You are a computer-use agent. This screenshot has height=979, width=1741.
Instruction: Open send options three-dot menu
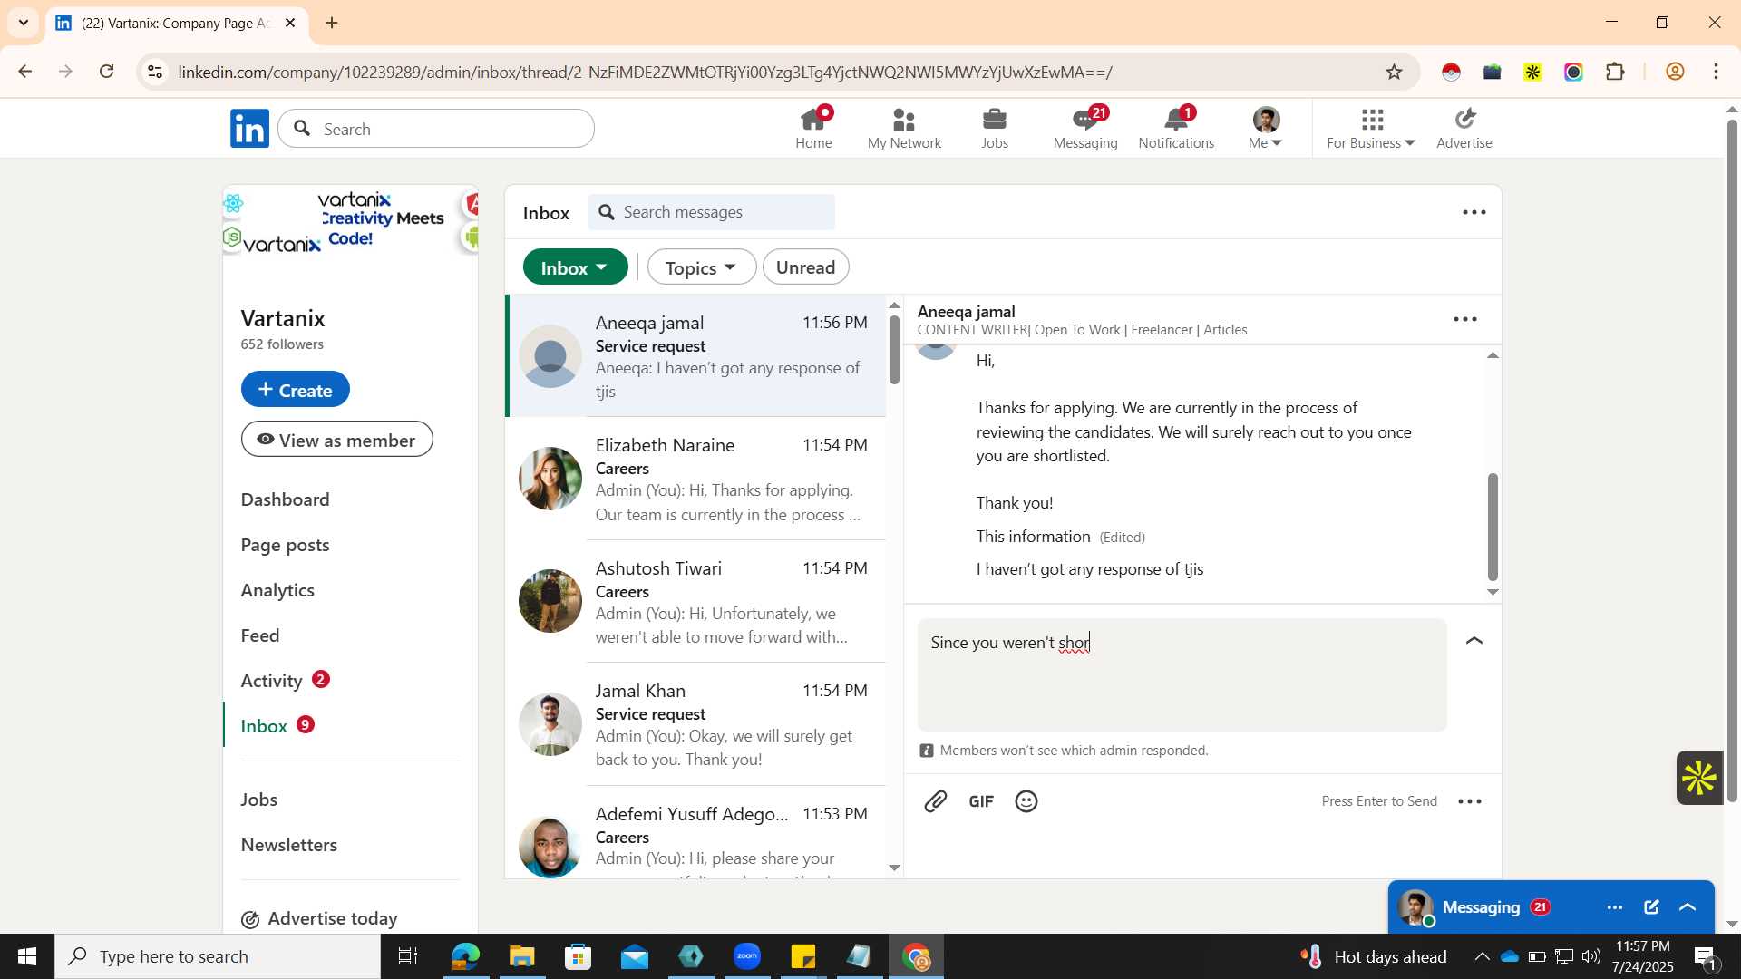tap(1470, 801)
